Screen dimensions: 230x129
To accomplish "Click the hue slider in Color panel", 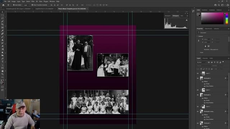I will (227, 18).
